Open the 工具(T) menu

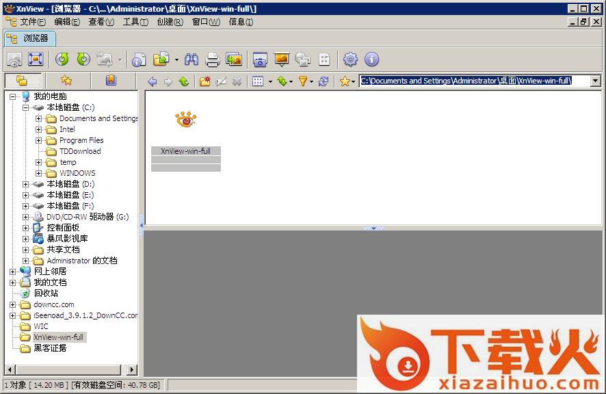pyautogui.click(x=135, y=22)
